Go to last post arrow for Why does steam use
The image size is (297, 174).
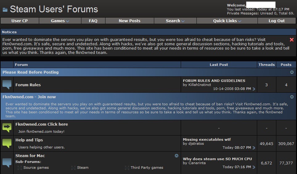254,167
